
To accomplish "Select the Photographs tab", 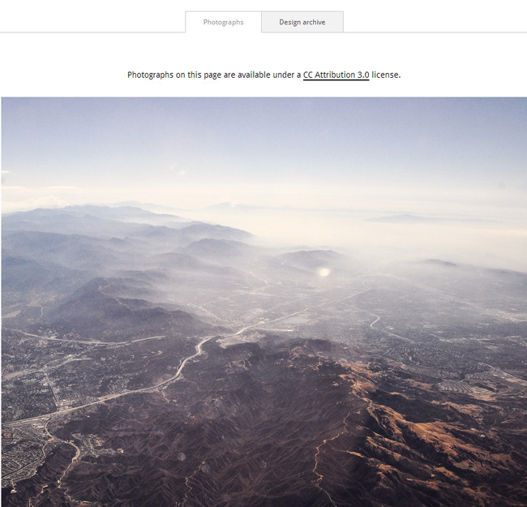I will coord(223,22).
